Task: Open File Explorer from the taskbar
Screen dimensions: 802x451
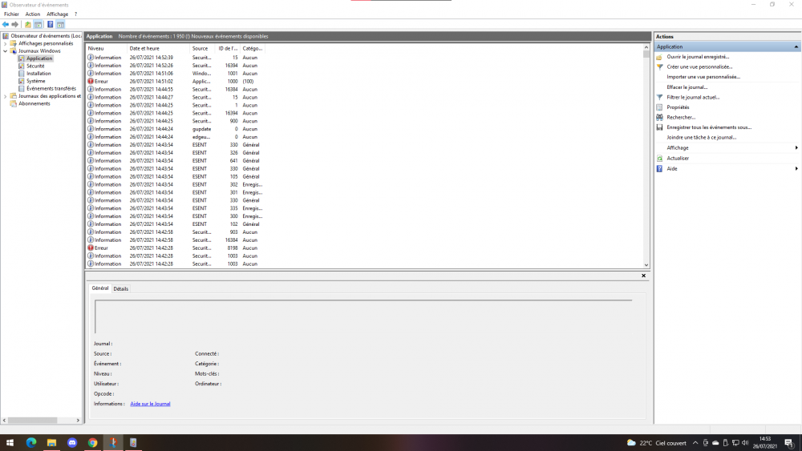Action: pyautogui.click(x=51, y=443)
